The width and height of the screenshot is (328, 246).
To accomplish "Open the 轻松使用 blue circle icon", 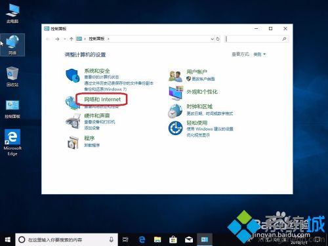I will (x=175, y=128).
